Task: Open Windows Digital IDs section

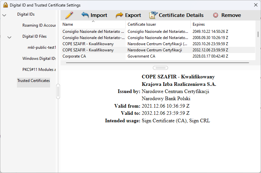Action: click(x=39, y=59)
